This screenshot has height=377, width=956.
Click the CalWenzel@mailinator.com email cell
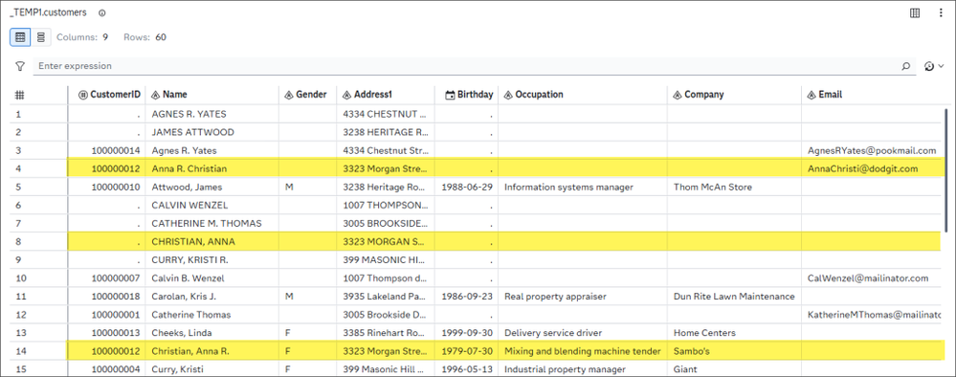click(x=871, y=278)
